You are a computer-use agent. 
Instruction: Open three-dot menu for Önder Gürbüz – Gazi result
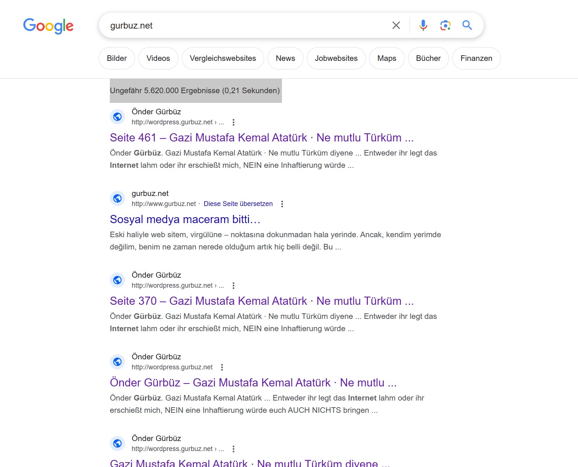click(222, 367)
